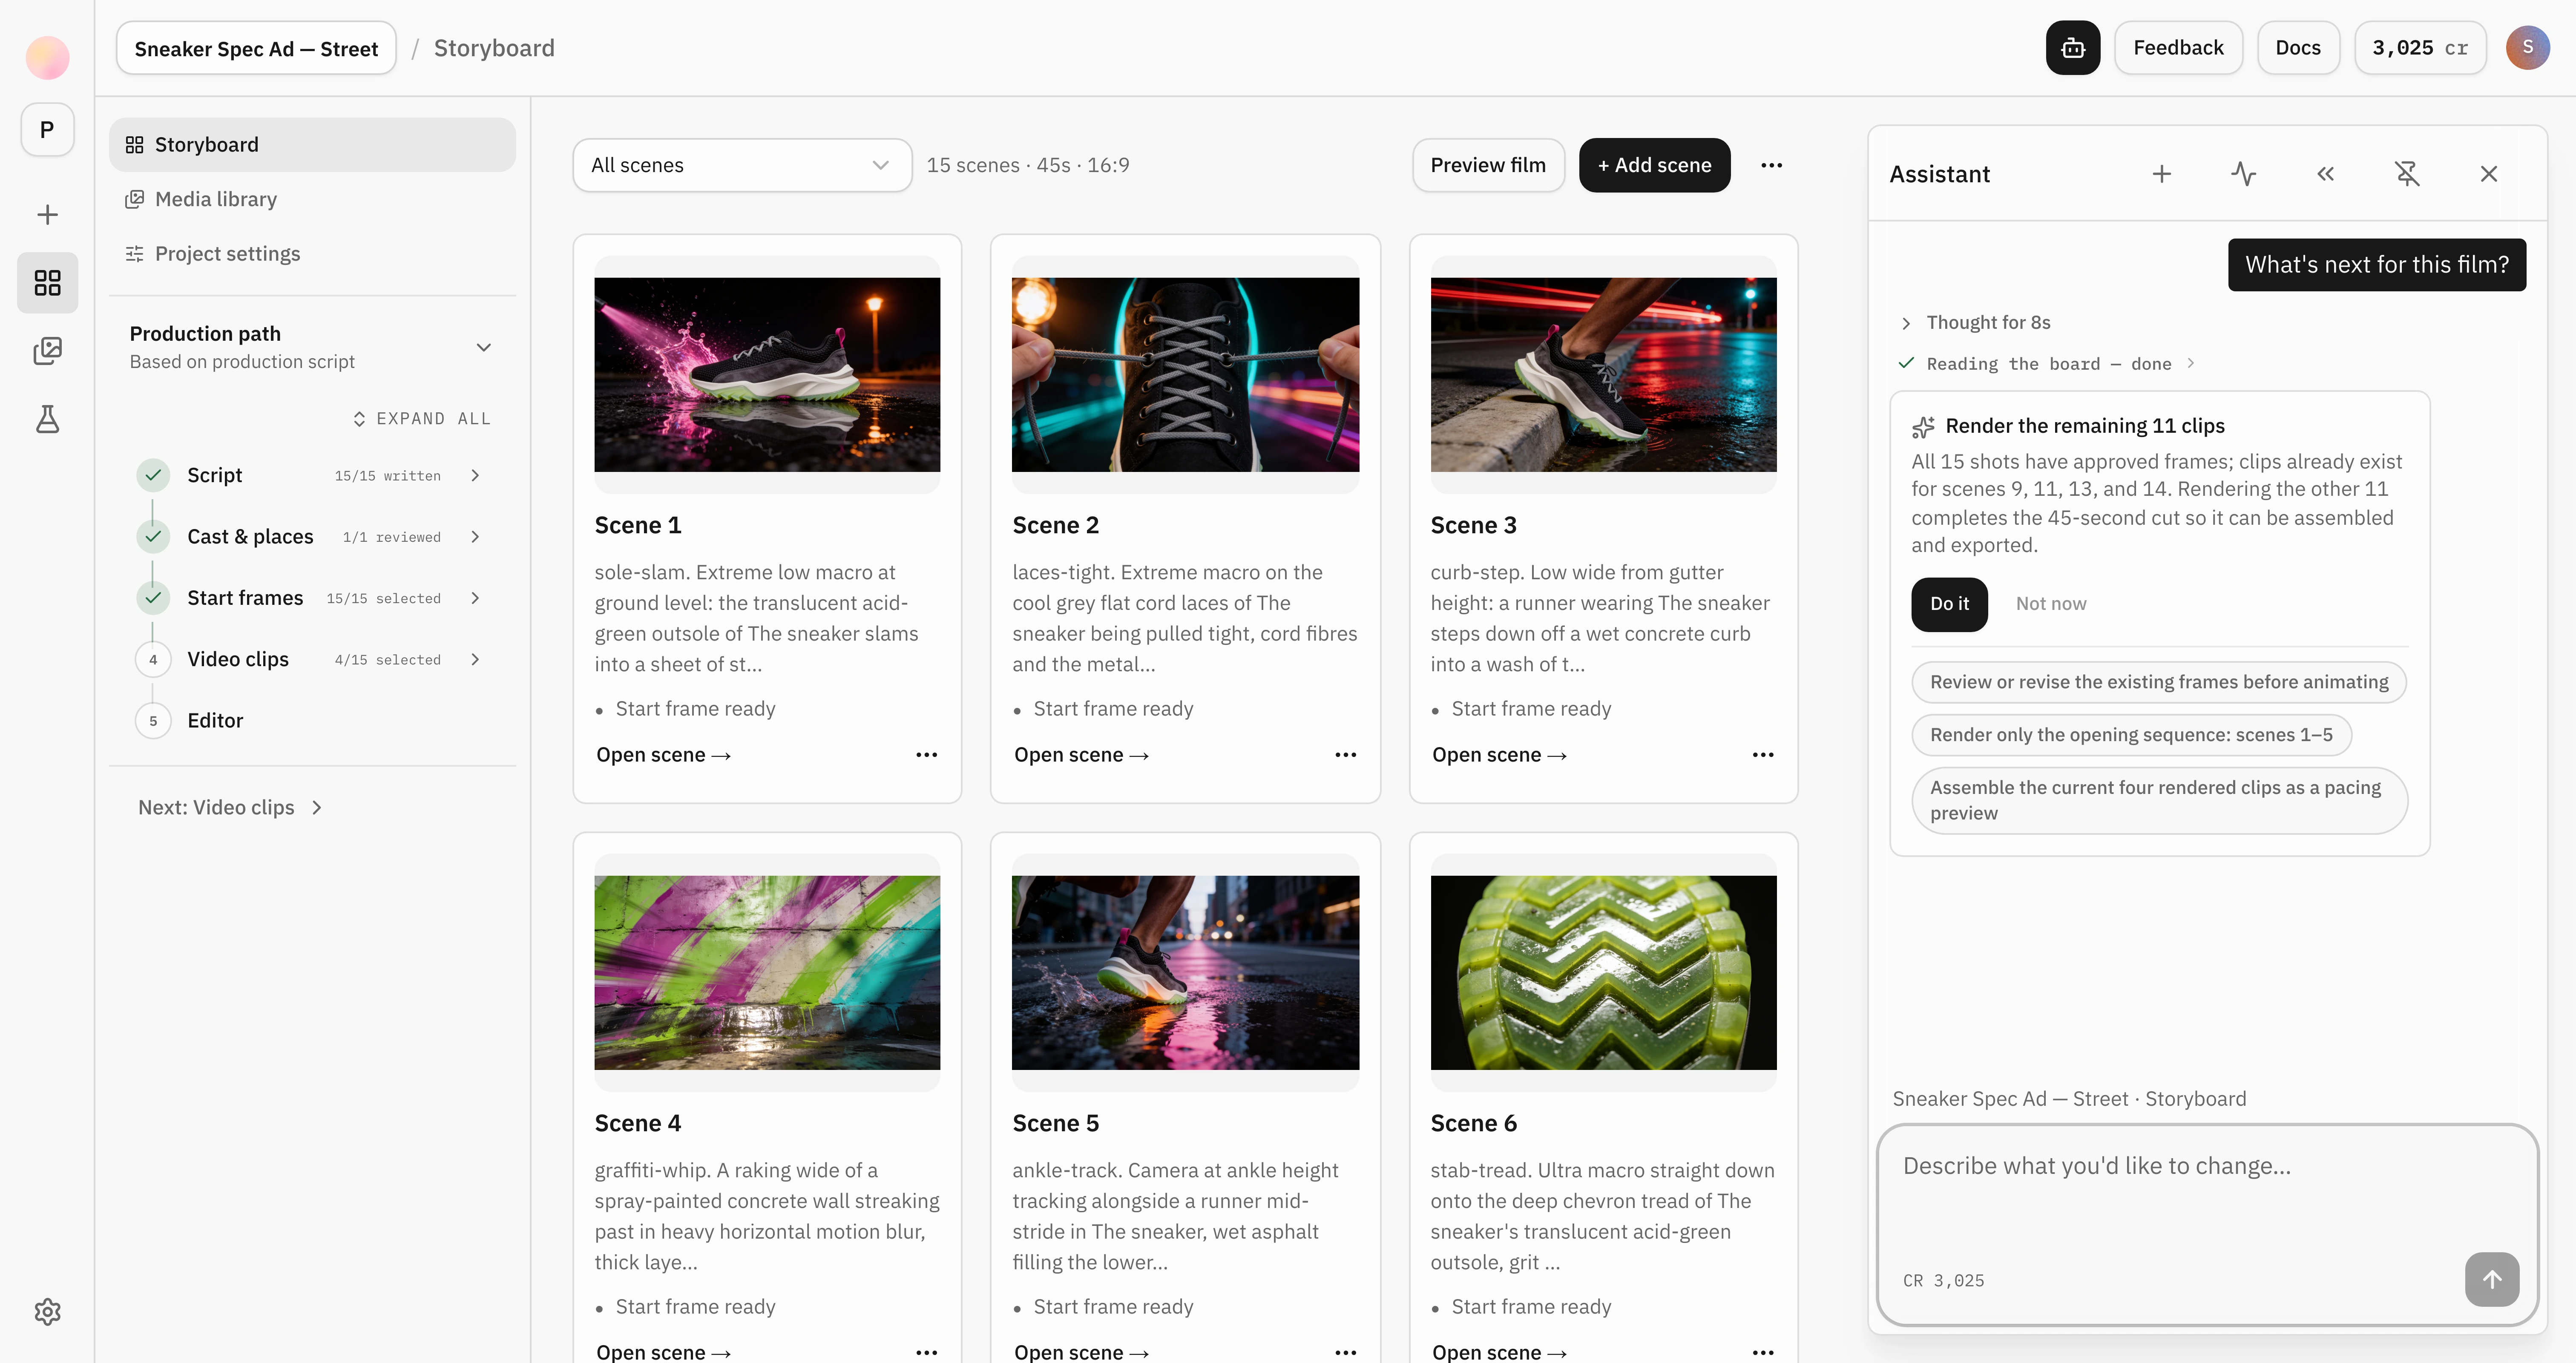Click the P workspace badge in left rail
This screenshot has height=1363, width=2576.
click(47, 130)
